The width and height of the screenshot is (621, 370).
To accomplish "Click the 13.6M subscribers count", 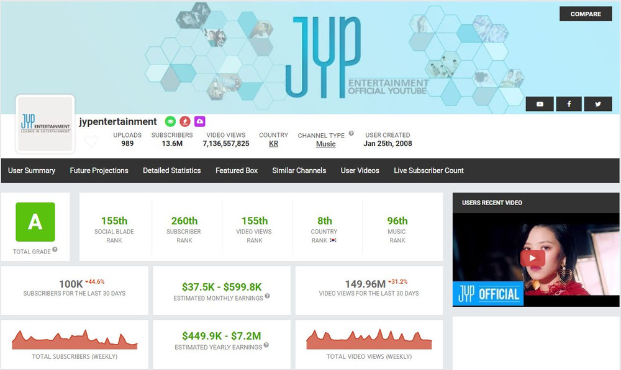I will click(172, 144).
